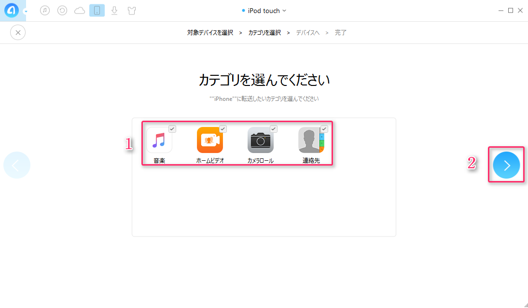This screenshot has width=528, height=308.
Task: Open the iCloud content cloud icon
Action: pyautogui.click(x=80, y=11)
